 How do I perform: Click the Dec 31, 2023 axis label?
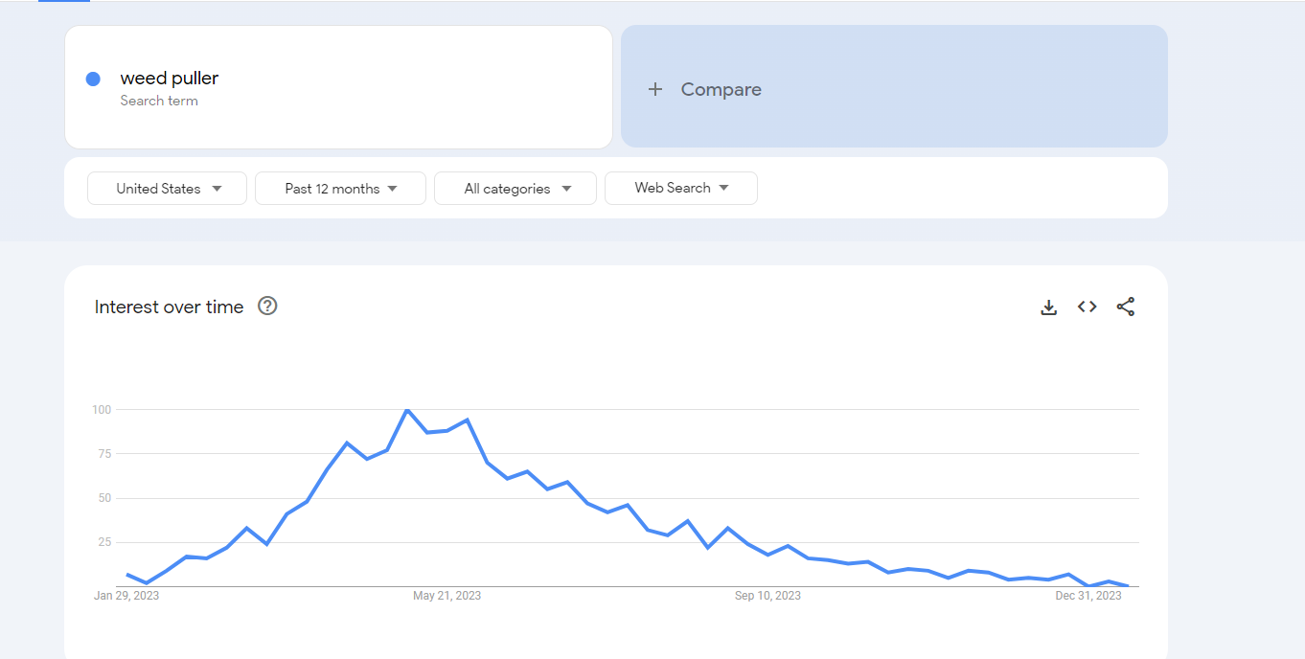[1087, 596]
